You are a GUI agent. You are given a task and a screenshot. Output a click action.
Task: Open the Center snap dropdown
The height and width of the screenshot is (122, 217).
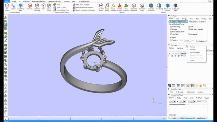click(x=202, y=102)
